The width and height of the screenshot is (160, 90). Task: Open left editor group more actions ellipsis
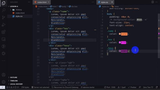pos(93,2)
